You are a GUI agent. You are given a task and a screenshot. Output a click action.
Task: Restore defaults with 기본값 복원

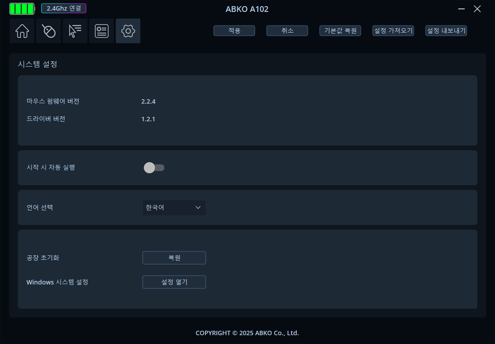340,30
